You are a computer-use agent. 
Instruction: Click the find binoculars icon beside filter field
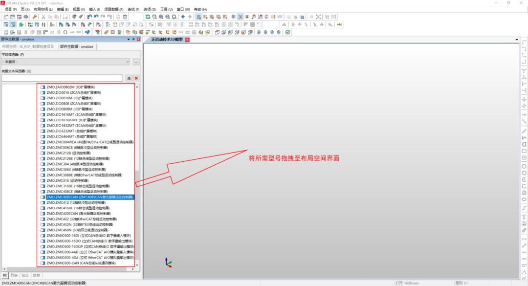point(129,78)
